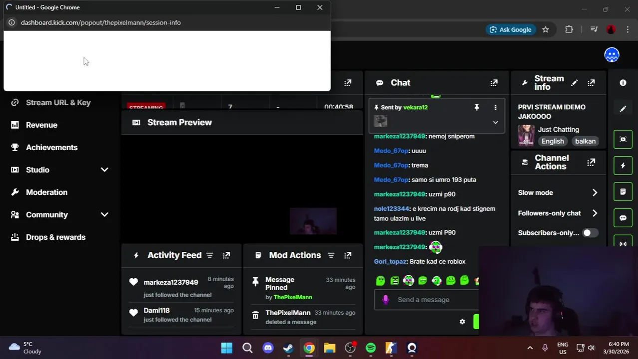Expand the Studio sidebar section
The image size is (638, 359).
(x=104, y=170)
